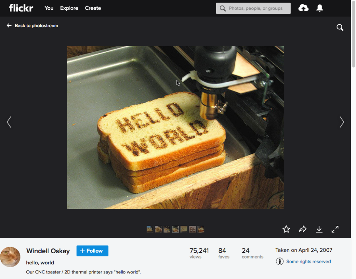Open the notifications bell
Image resolution: width=356 pixels, height=279 pixels.
pyautogui.click(x=319, y=8)
